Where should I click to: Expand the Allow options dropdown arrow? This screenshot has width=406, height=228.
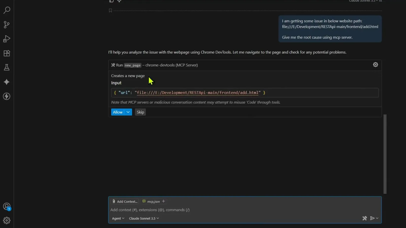[128, 112]
